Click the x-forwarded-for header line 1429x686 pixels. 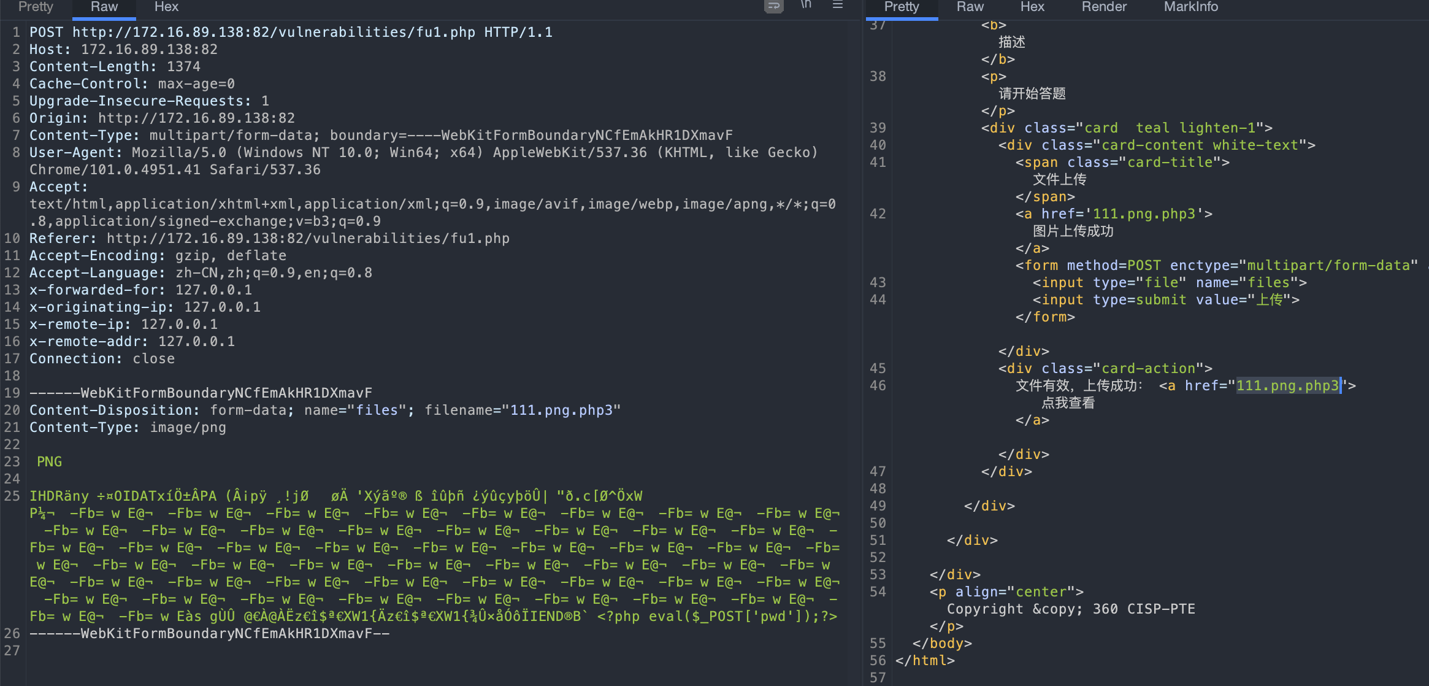(x=140, y=290)
